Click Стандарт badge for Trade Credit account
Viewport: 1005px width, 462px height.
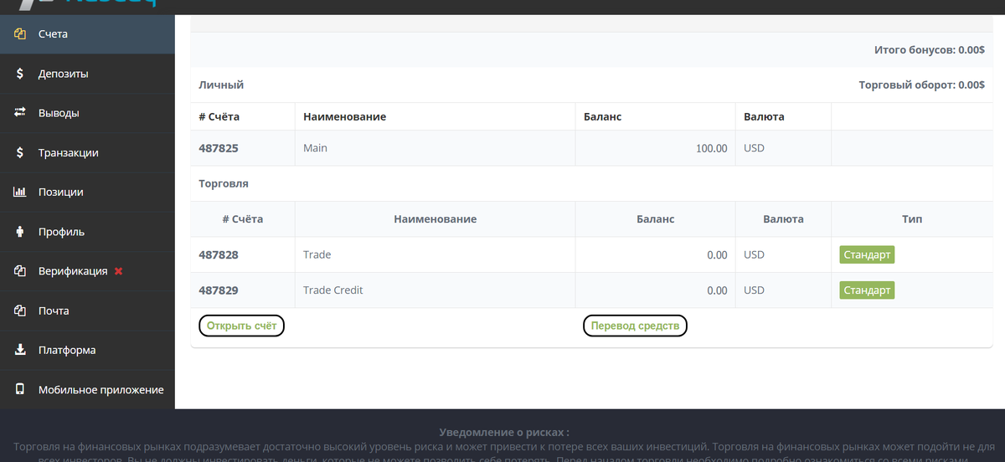(x=867, y=290)
